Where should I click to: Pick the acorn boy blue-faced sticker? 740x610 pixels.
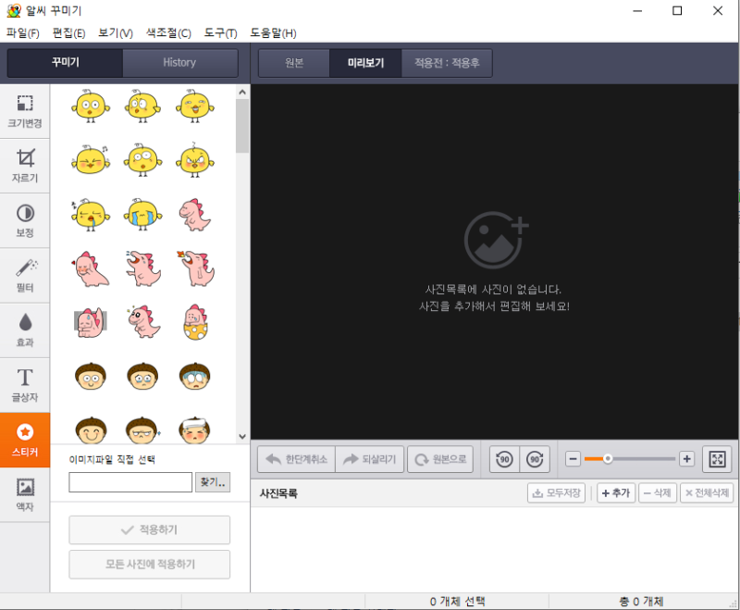coord(195,377)
